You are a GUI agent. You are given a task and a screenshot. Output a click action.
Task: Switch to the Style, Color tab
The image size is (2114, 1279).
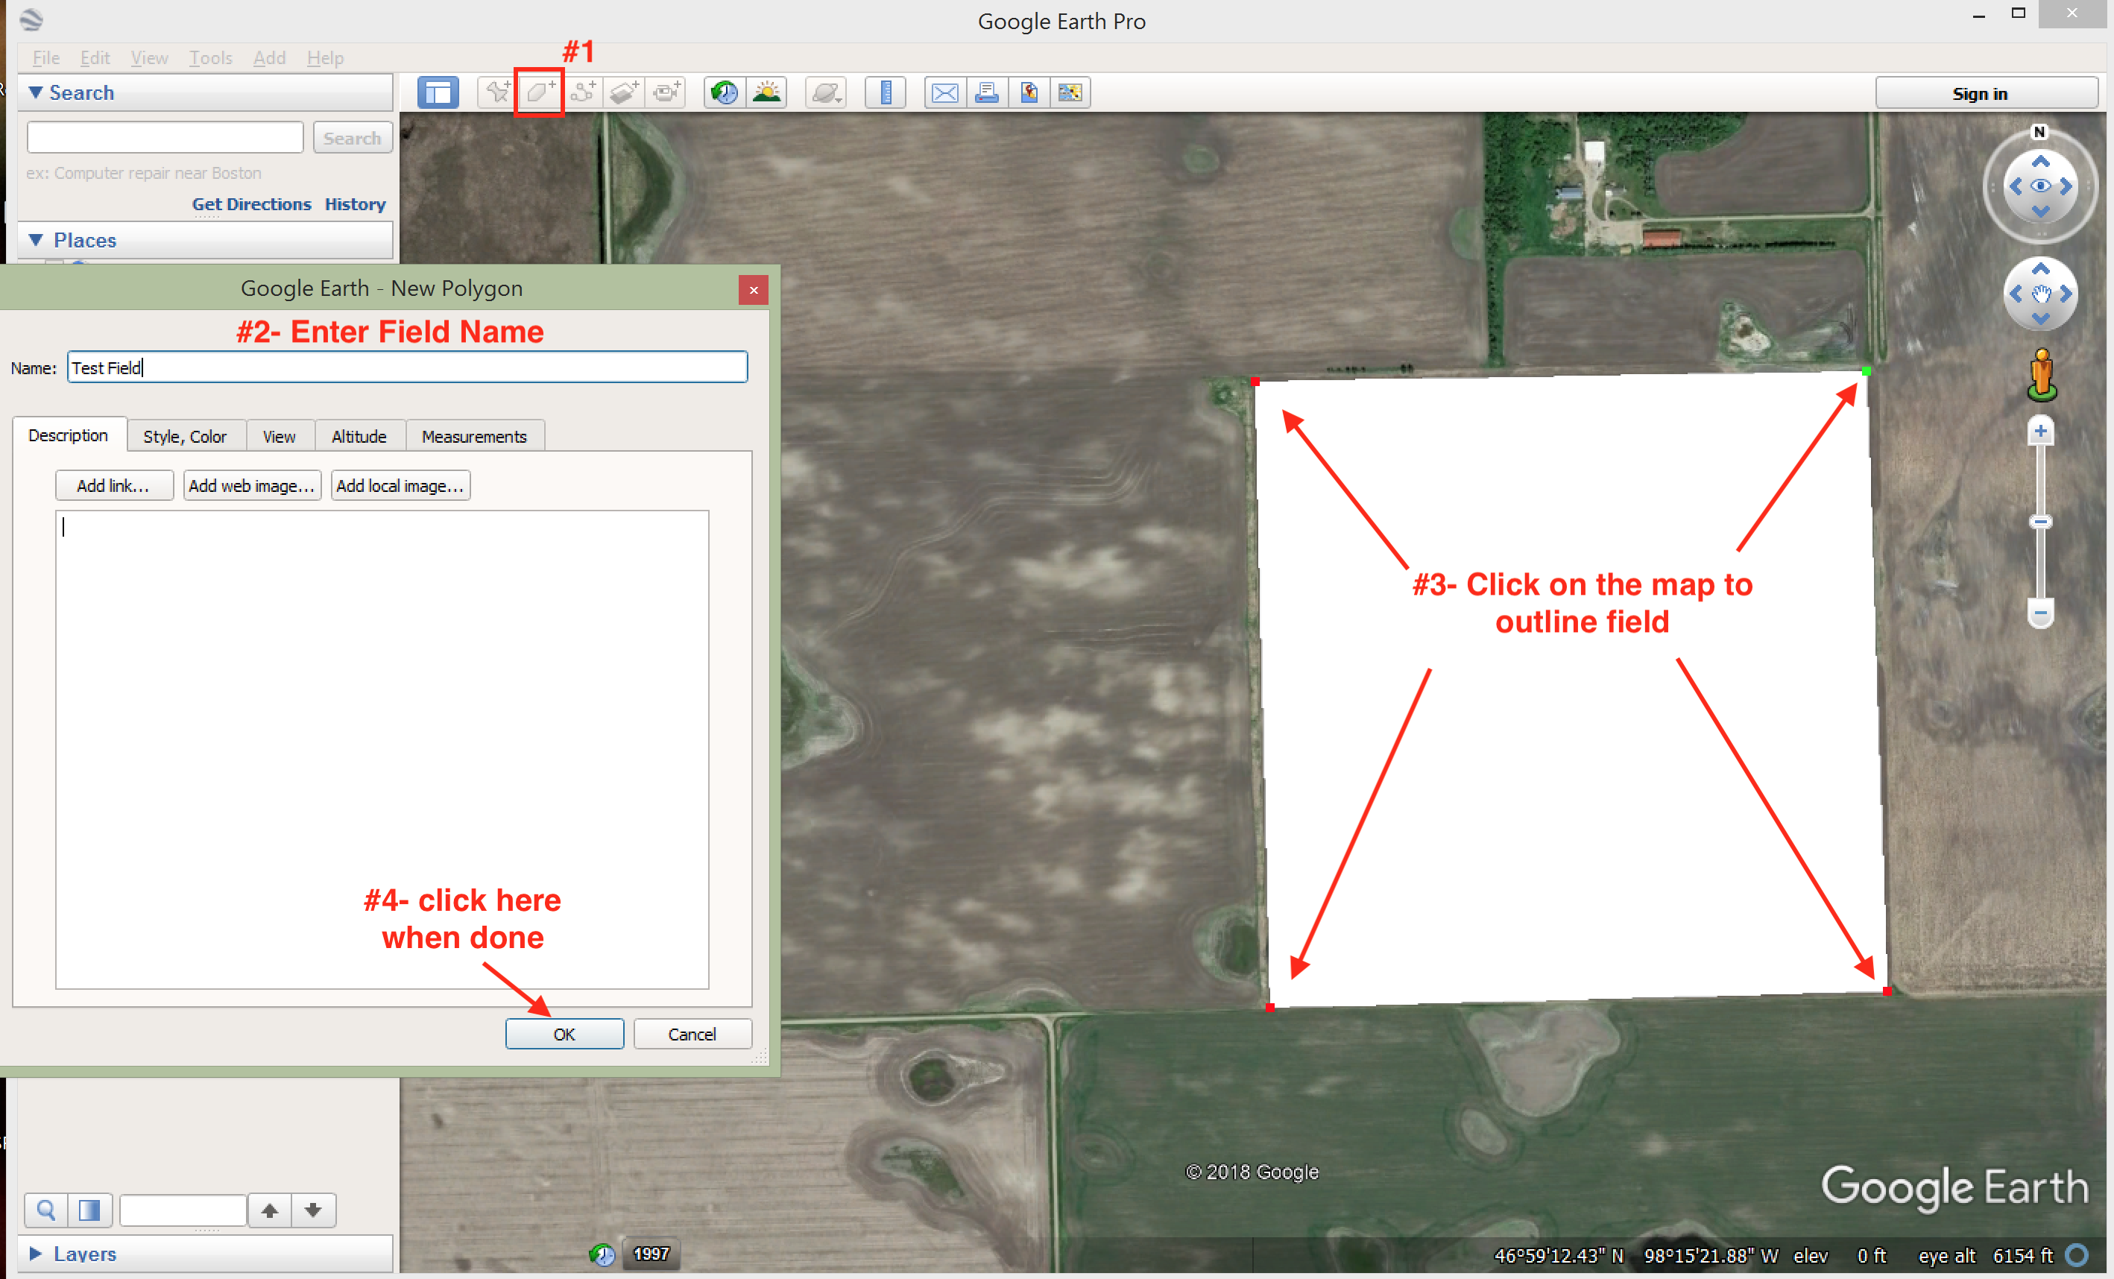pyautogui.click(x=186, y=436)
